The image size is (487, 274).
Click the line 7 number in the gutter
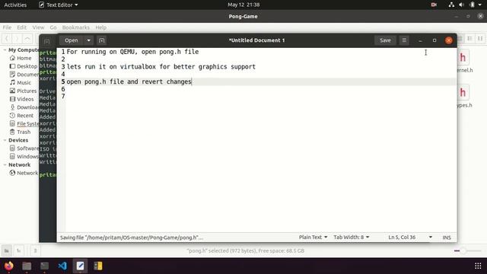[x=63, y=97]
